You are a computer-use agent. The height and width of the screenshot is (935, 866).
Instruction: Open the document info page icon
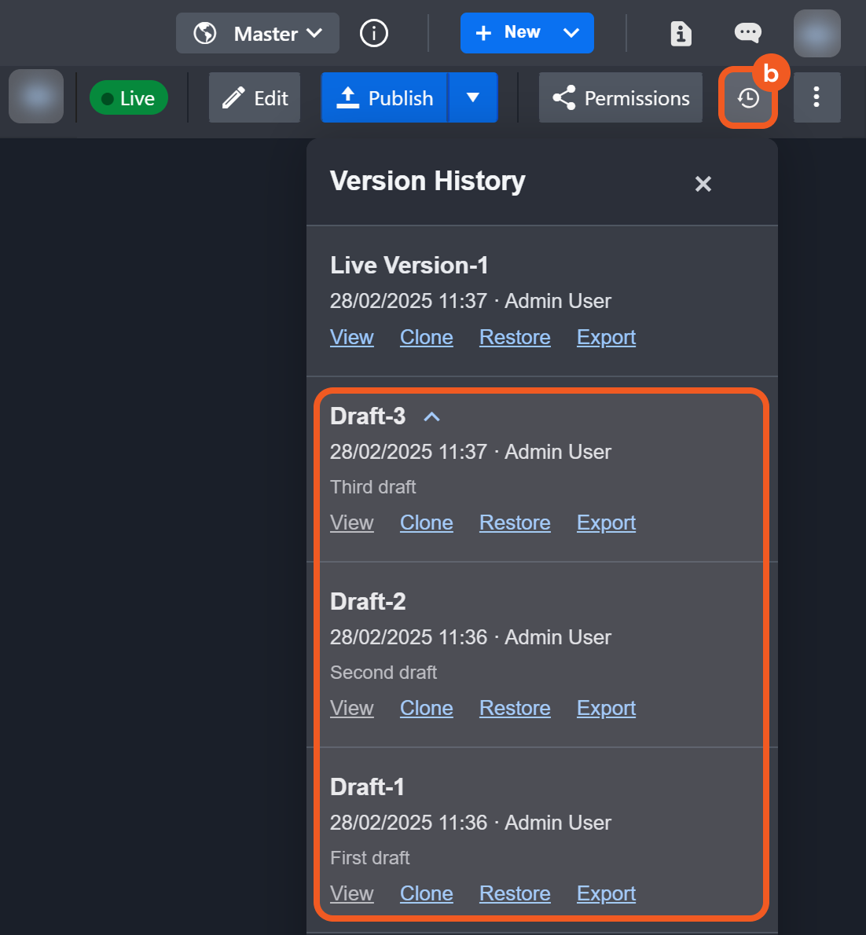(681, 33)
